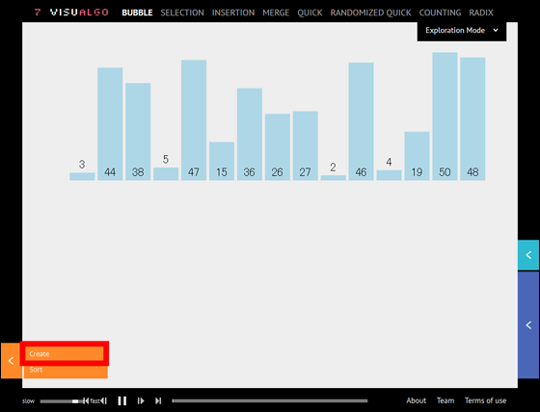Click the 'slow' speed label
Image resolution: width=540 pixels, height=412 pixels.
tap(28, 401)
